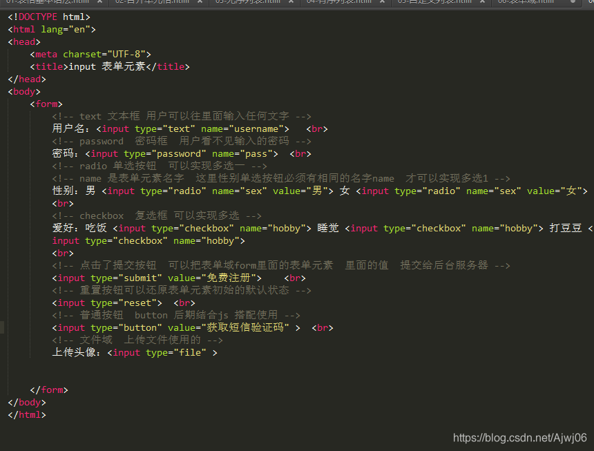This screenshot has height=451, width=594.
Task: Click the opening <body> tag
Action: [24, 92]
